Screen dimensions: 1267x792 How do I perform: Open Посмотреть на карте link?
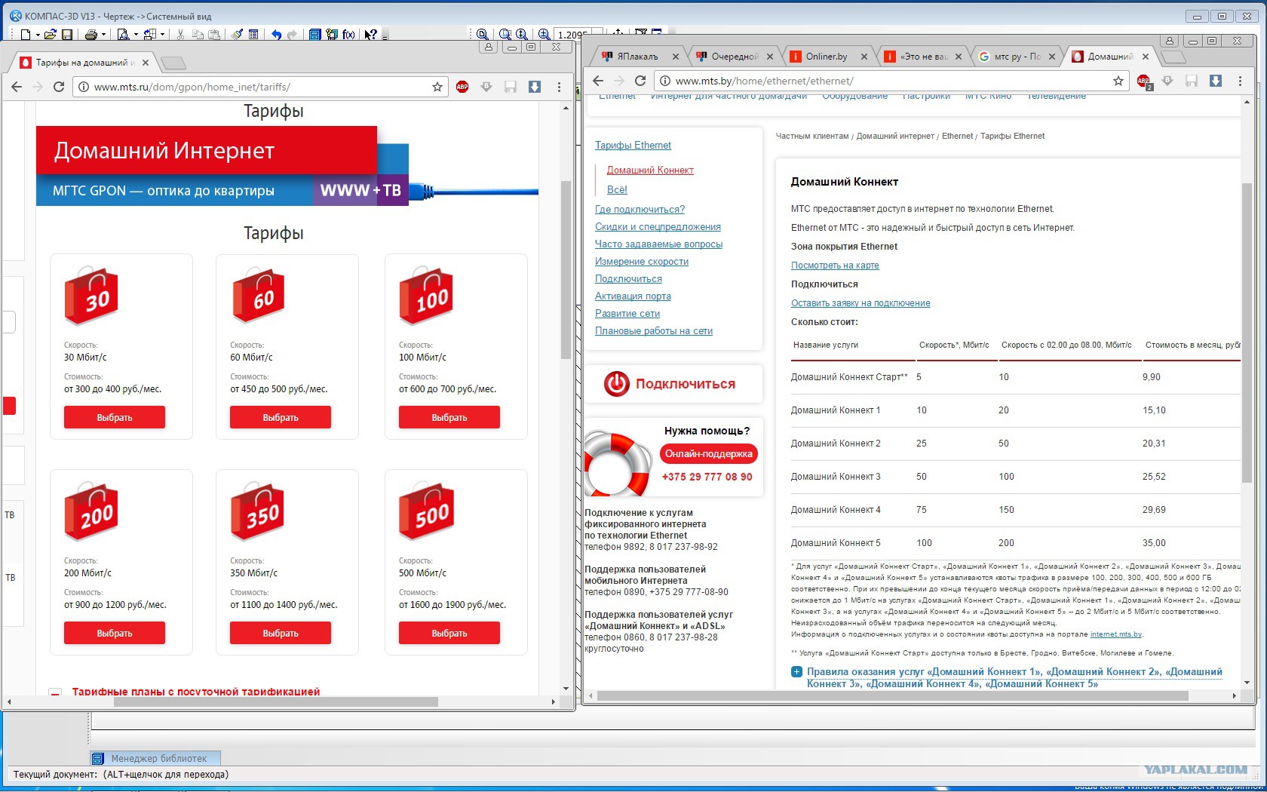[835, 266]
